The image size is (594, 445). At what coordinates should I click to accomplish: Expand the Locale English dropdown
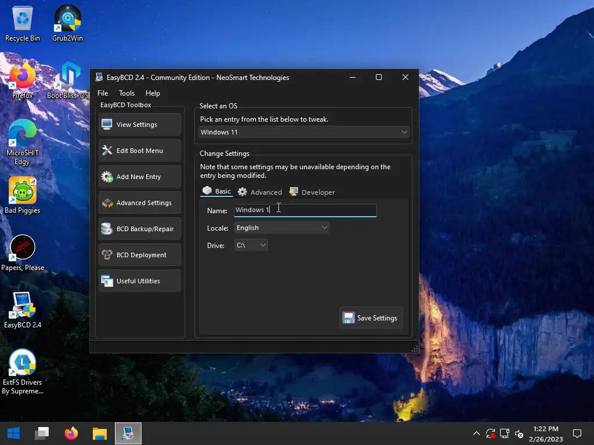click(x=281, y=228)
